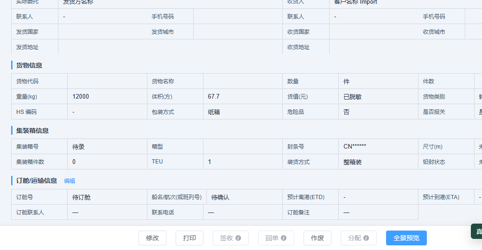Image resolution: width=482 pixels, height=250 pixels.
Task: Click the 订舱/运输信息 section heading
Action: point(37,181)
